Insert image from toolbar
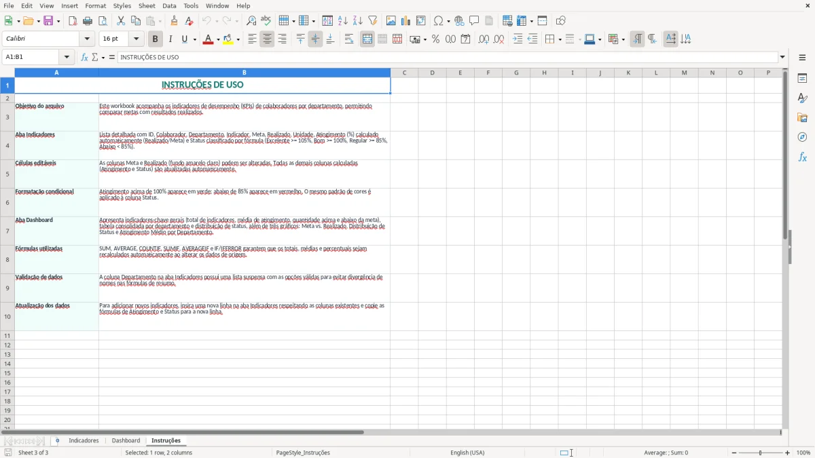The width and height of the screenshot is (815, 458). pos(391,21)
